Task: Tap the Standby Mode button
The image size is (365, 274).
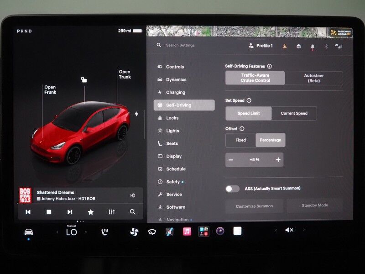Action: tap(315, 205)
